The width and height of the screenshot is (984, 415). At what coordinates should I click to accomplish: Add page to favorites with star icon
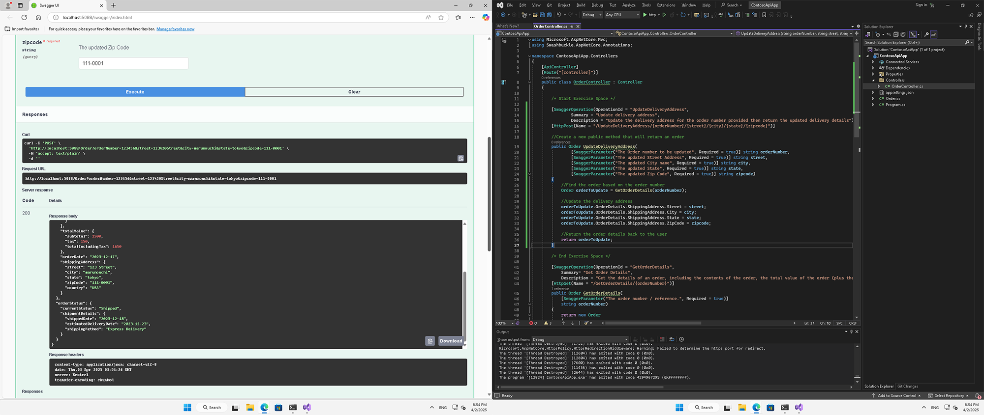[x=441, y=17]
